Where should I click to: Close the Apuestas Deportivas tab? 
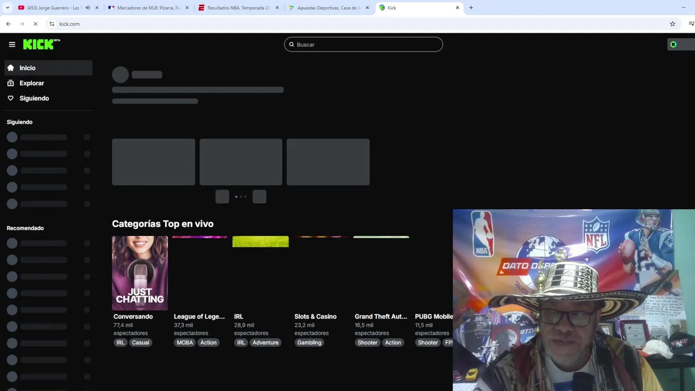[x=368, y=8]
